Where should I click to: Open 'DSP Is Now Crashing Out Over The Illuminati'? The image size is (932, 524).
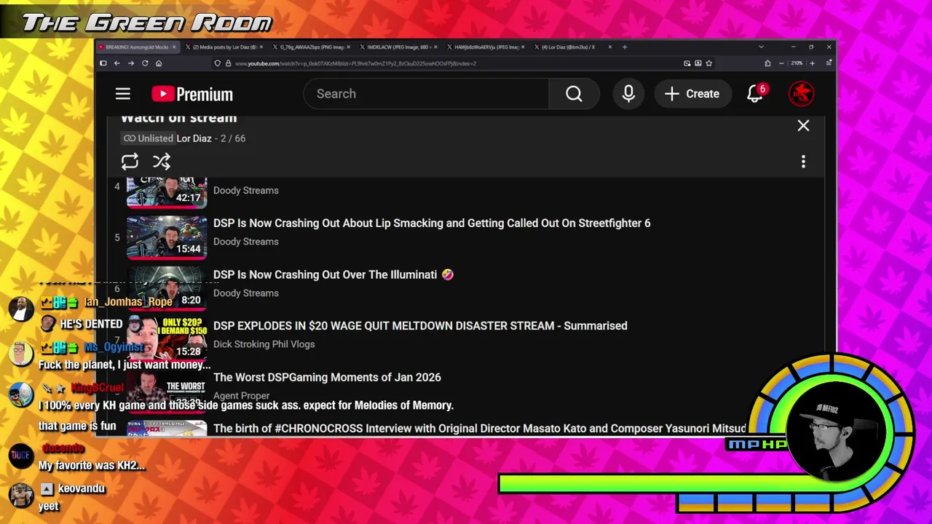click(333, 274)
